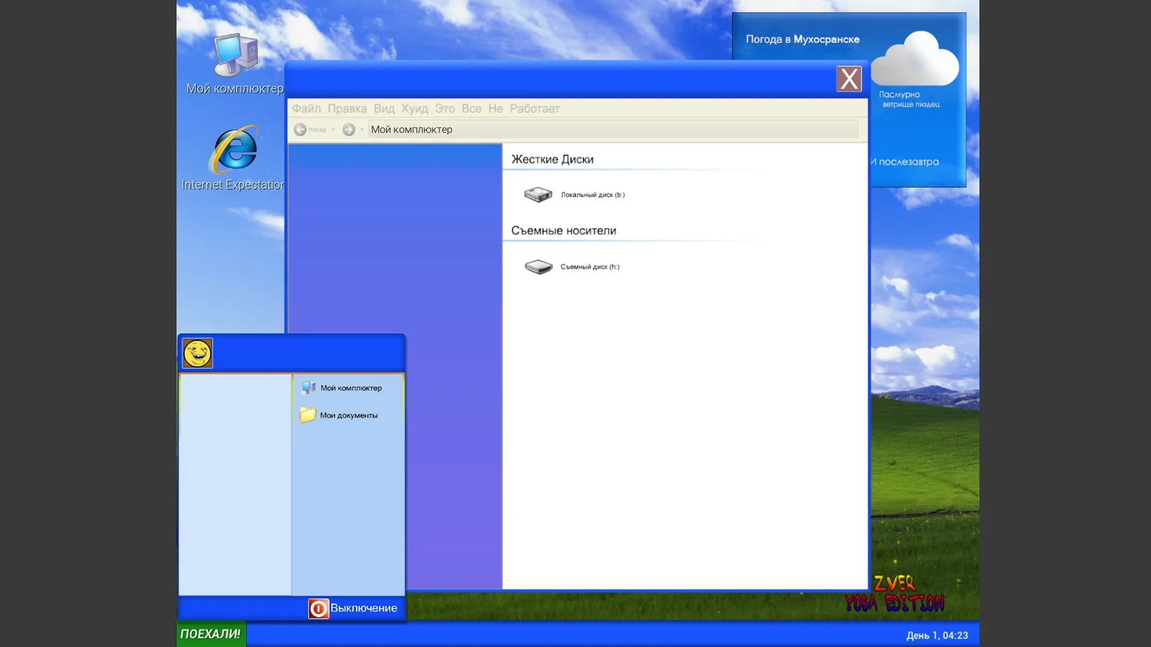Launch the Internet Expectation desktop icon

234,150
